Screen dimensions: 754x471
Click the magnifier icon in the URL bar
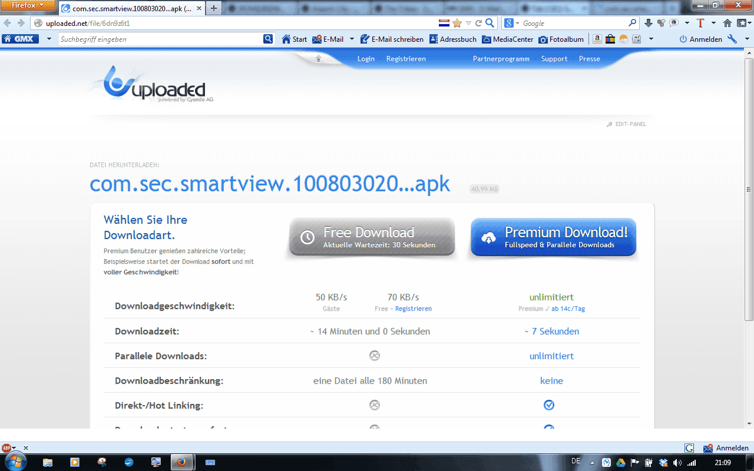(490, 23)
